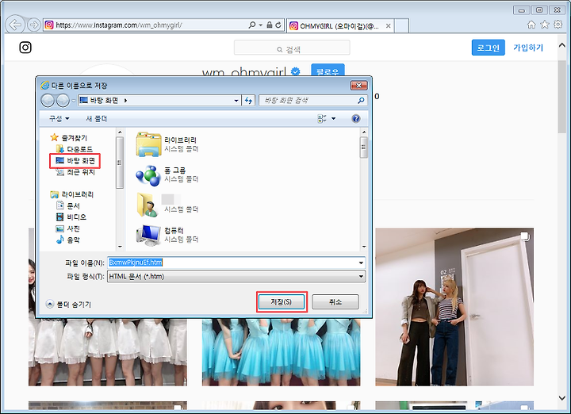Open the photo of two girls by door

(x=454, y=307)
